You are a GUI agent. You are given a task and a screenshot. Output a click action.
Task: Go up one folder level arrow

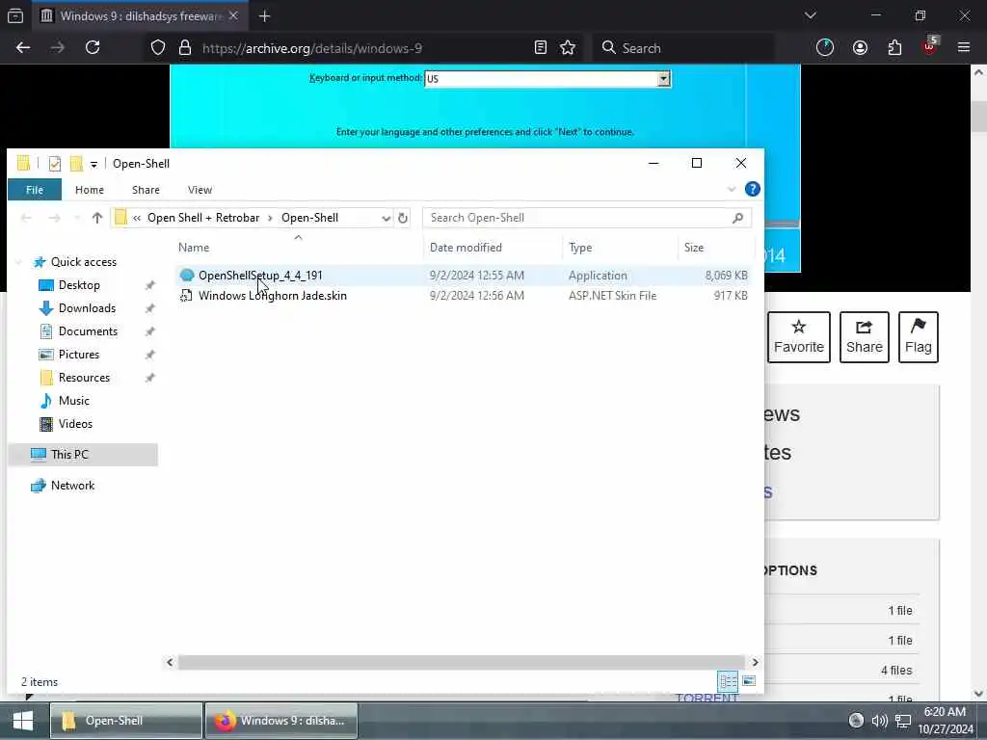coord(97,218)
